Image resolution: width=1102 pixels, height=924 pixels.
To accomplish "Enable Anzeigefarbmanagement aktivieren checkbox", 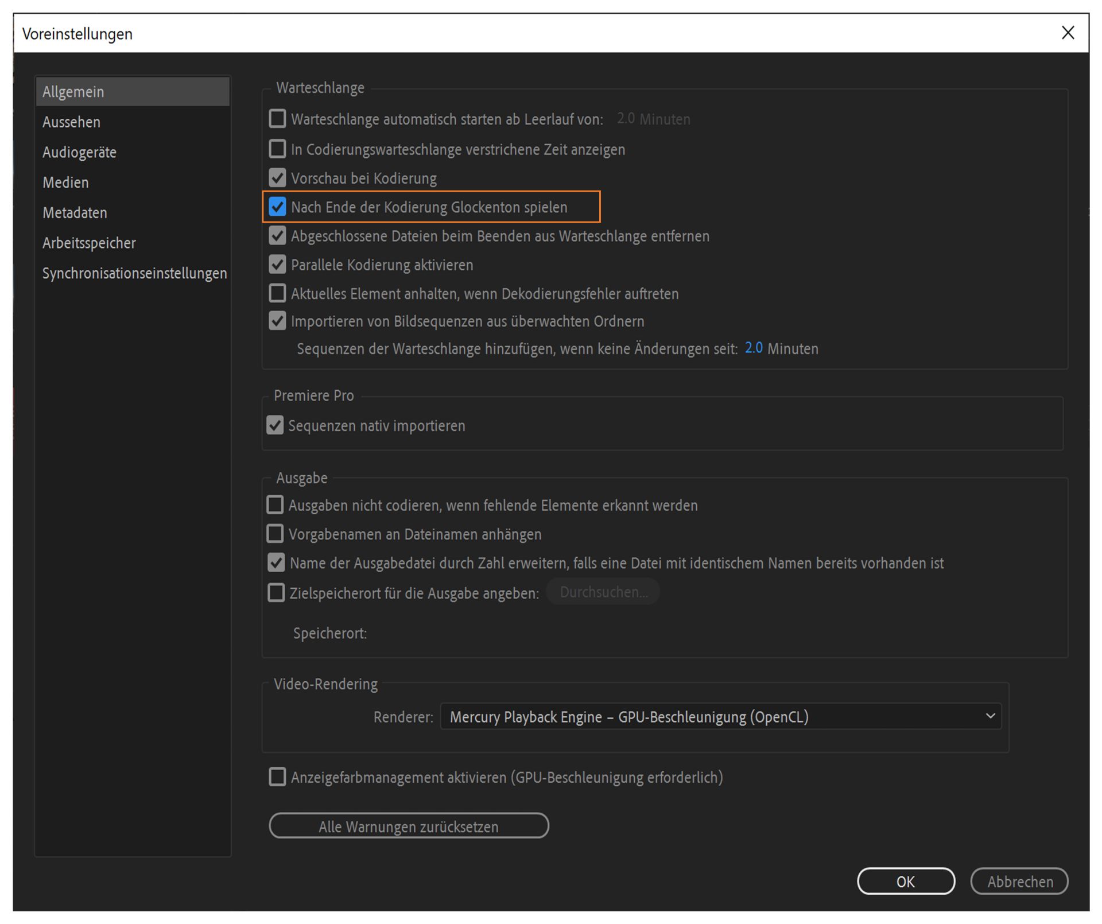I will pos(277,777).
